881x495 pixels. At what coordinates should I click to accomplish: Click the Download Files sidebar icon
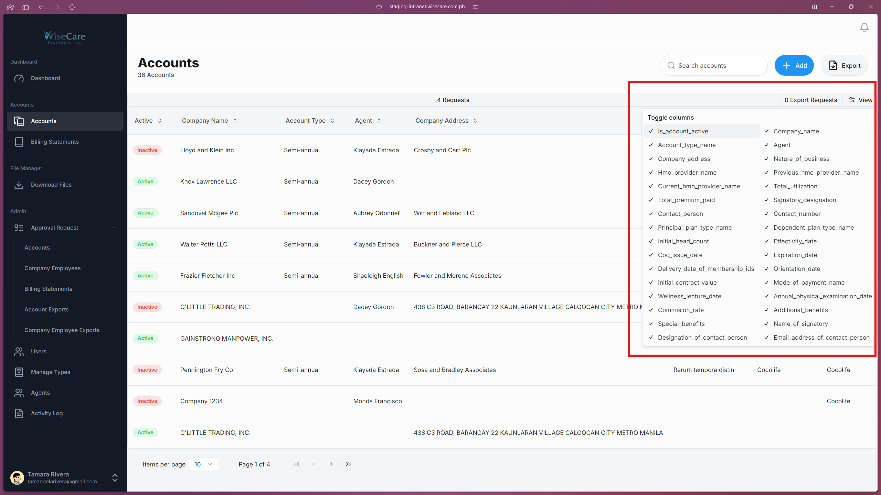click(19, 185)
